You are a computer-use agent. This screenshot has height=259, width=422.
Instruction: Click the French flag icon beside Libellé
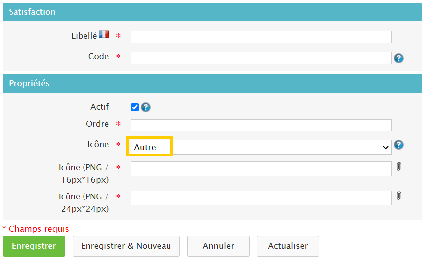[x=103, y=34]
